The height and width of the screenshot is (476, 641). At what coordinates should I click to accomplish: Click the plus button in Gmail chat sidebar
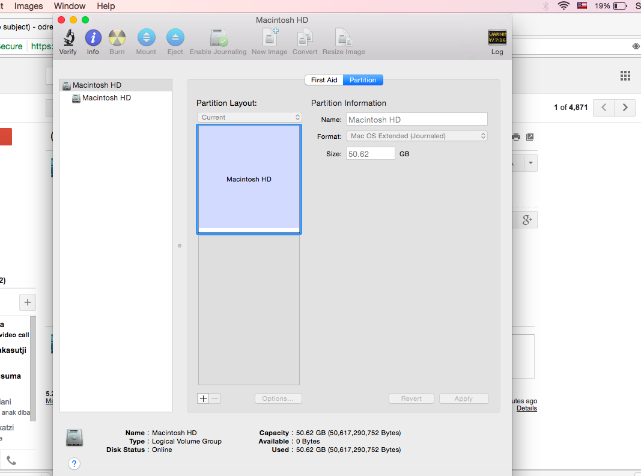(x=28, y=302)
